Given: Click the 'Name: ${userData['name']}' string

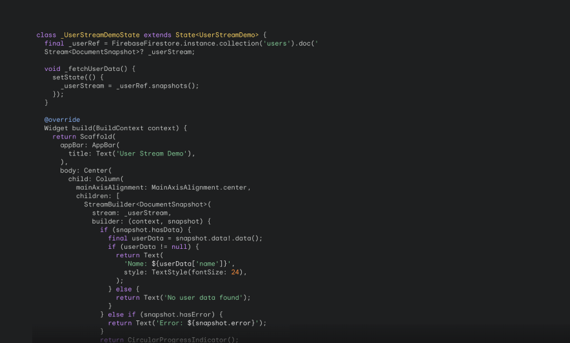Looking at the screenshot, I should point(177,264).
